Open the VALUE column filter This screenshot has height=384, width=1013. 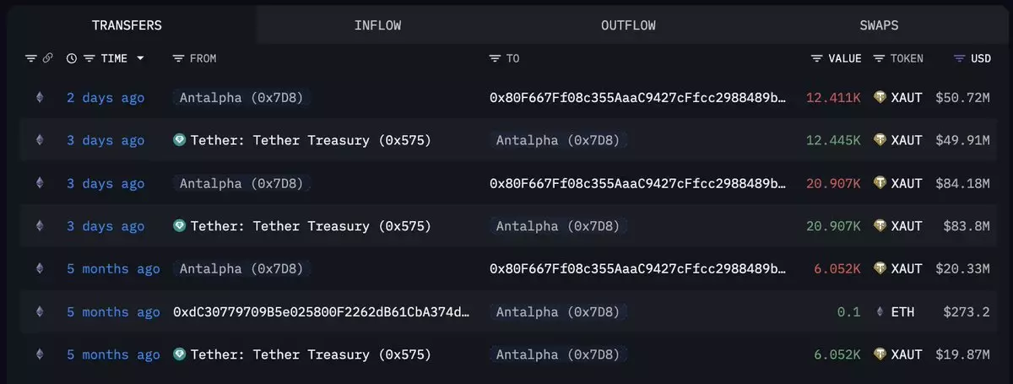(x=816, y=58)
